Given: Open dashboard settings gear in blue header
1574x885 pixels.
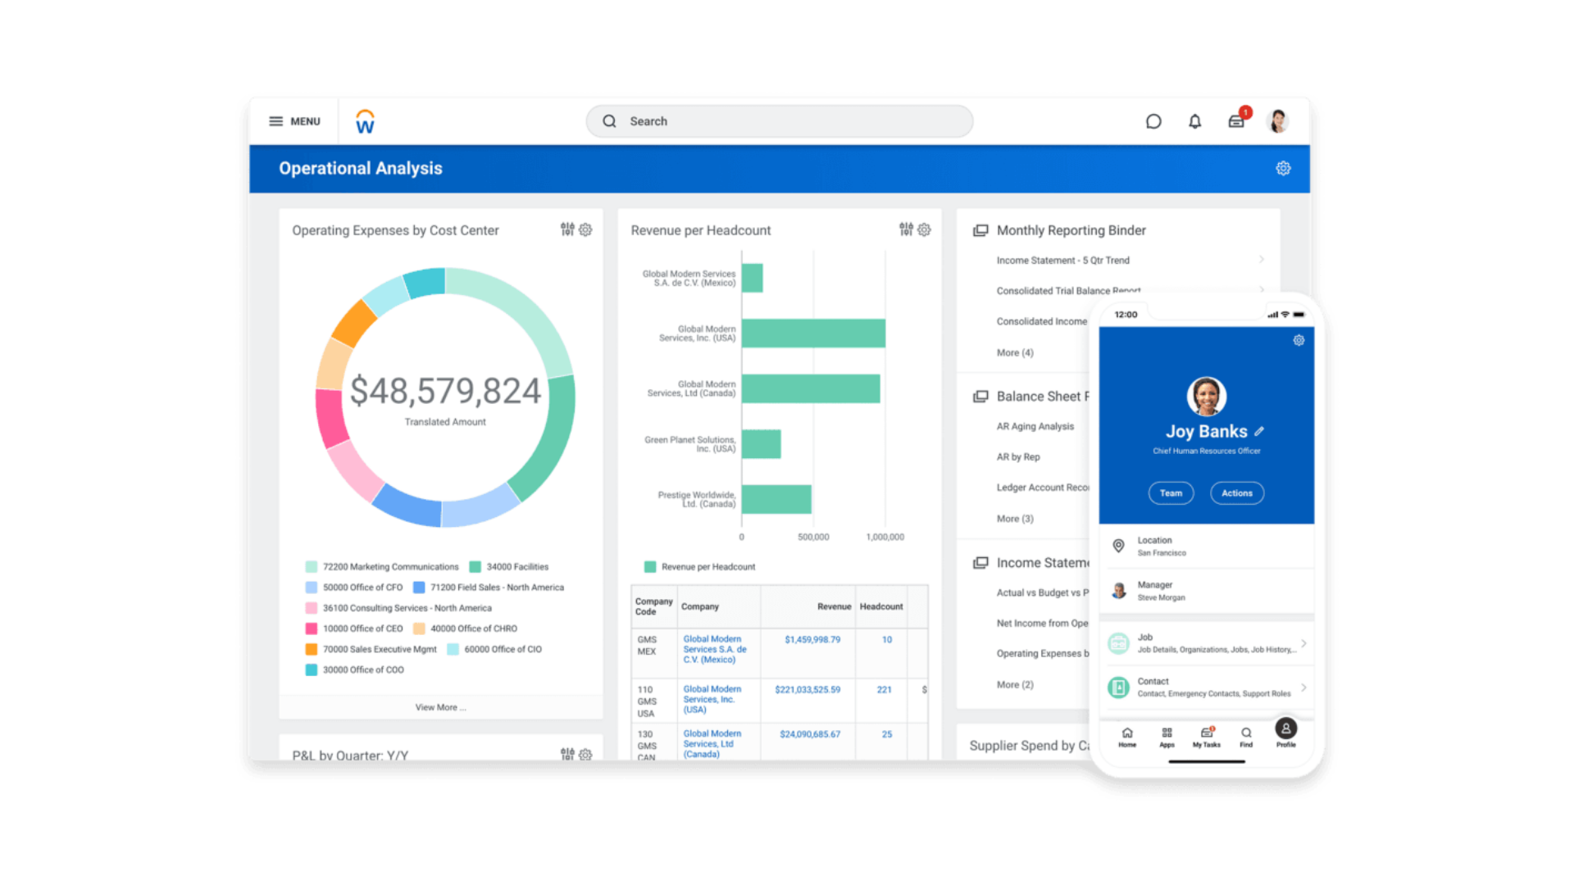Looking at the screenshot, I should [1283, 168].
